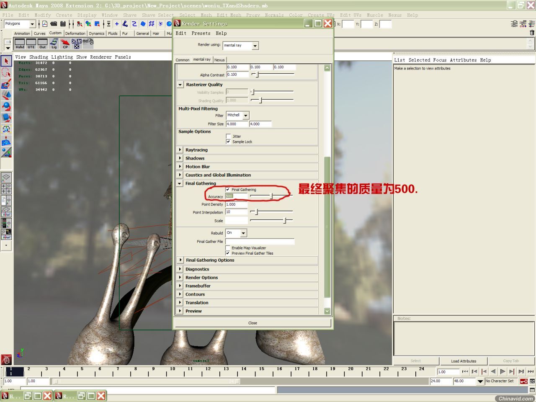The image size is (536, 402).
Task: Activate the Paint Selection tool
Action: click(6, 84)
